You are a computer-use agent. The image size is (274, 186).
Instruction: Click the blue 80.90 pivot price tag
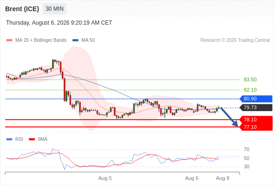[x=256, y=99]
